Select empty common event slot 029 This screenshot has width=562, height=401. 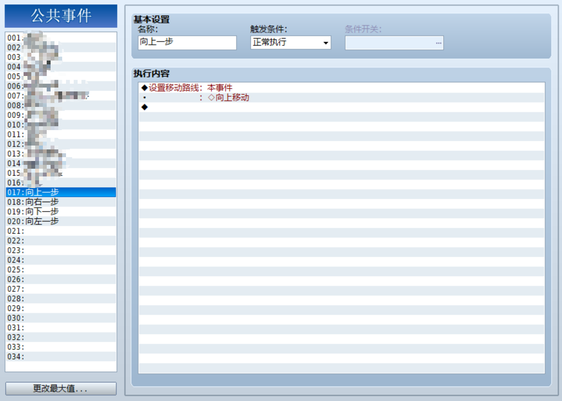coord(61,308)
